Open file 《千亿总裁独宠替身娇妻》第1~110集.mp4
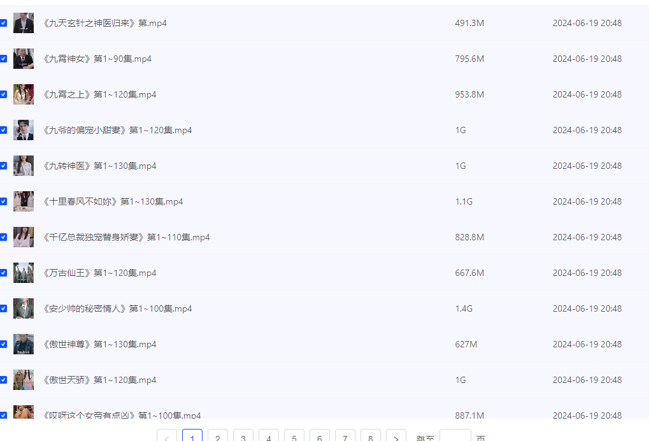Viewport: 649px width, 441px height. click(126, 237)
